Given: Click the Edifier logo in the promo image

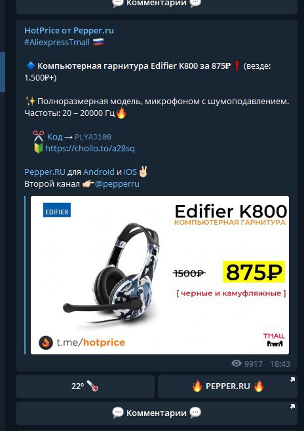Looking at the screenshot, I should click(57, 210).
